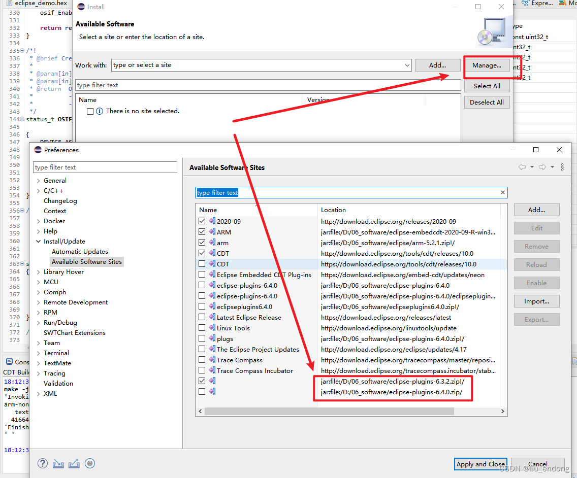Open the view menu with vertical dots
Viewport: 577px width, 478px height.
tap(563, 167)
